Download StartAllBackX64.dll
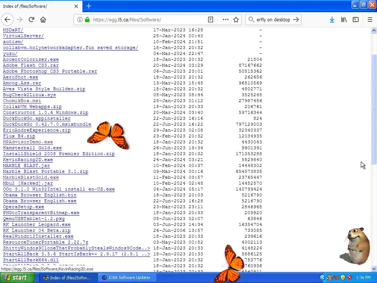 click(31, 260)
